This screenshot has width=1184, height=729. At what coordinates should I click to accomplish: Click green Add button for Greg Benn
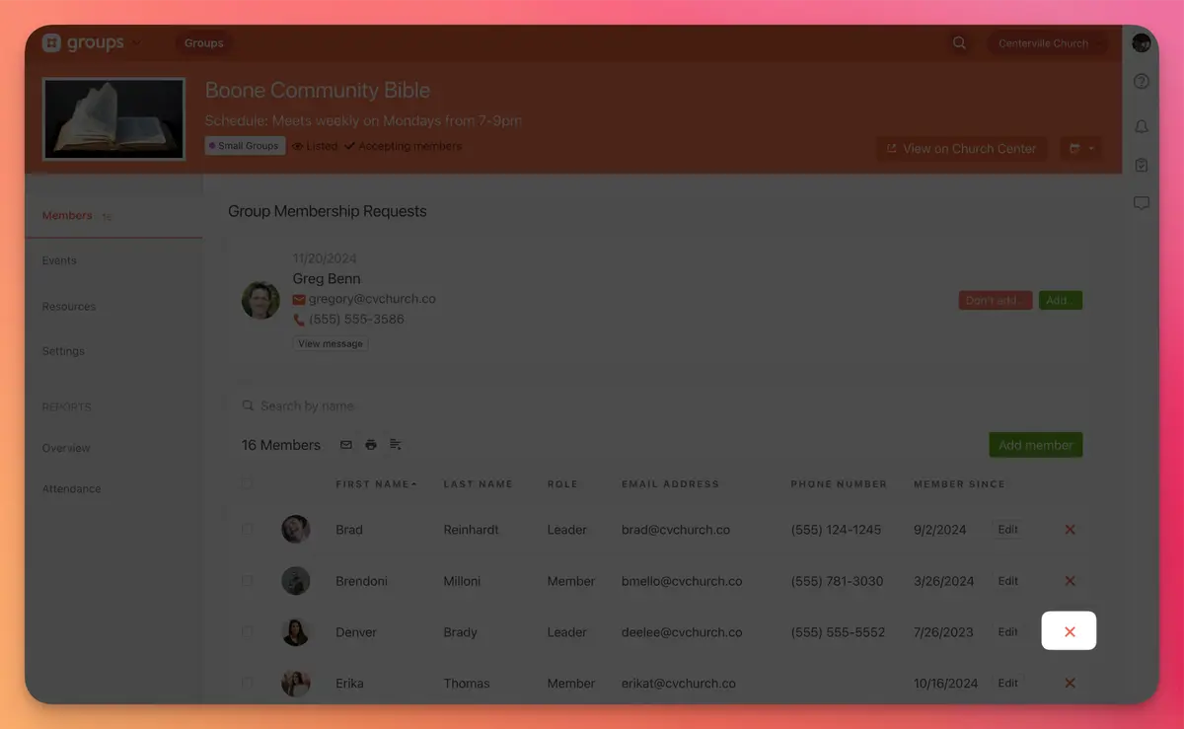point(1061,300)
